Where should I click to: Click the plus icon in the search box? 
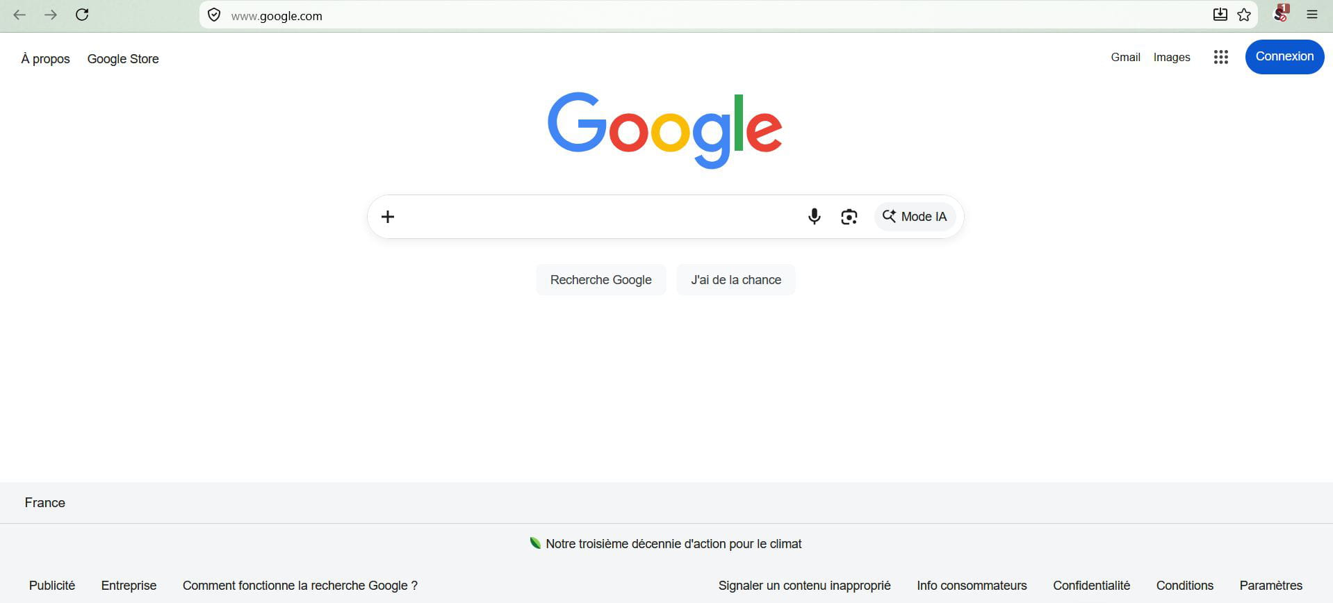click(x=388, y=217)
